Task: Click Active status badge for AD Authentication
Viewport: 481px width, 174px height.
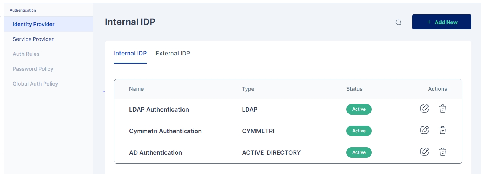Action: click(x=359, y=152)
